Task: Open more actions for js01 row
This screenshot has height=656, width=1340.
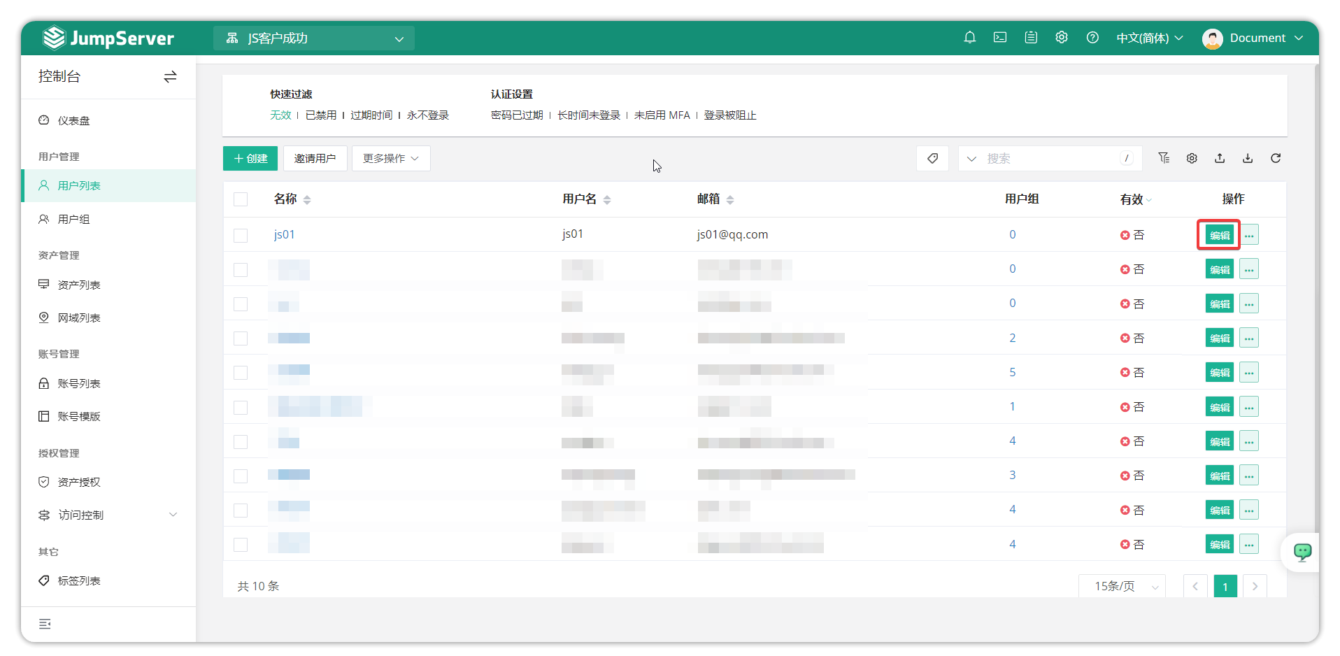Action: (x=1249, y=235)
